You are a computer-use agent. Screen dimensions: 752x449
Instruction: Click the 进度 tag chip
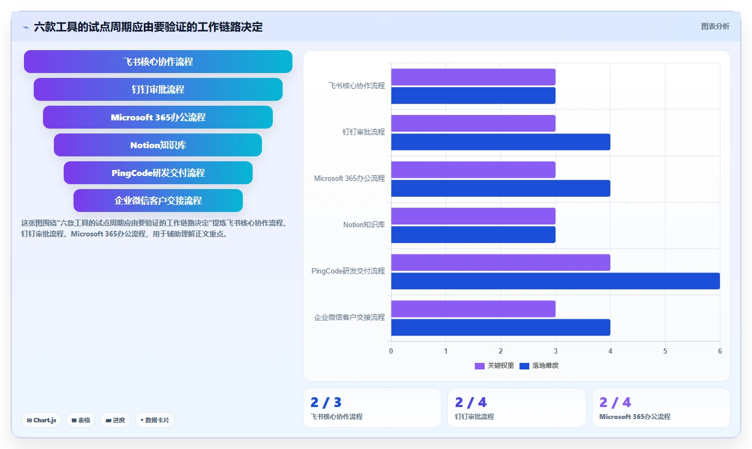click(x=115, y=420)
